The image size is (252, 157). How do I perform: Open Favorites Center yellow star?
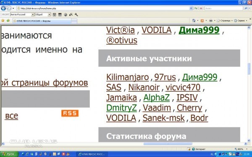[3, 21]
